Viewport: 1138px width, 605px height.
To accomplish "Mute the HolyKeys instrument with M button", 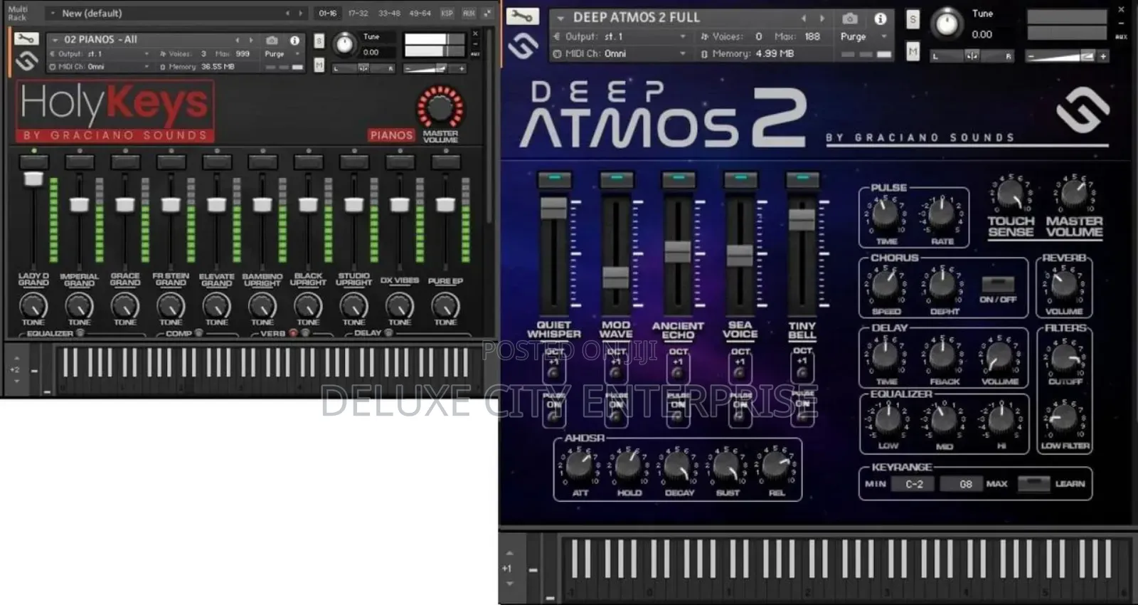I will click(319, 65).
